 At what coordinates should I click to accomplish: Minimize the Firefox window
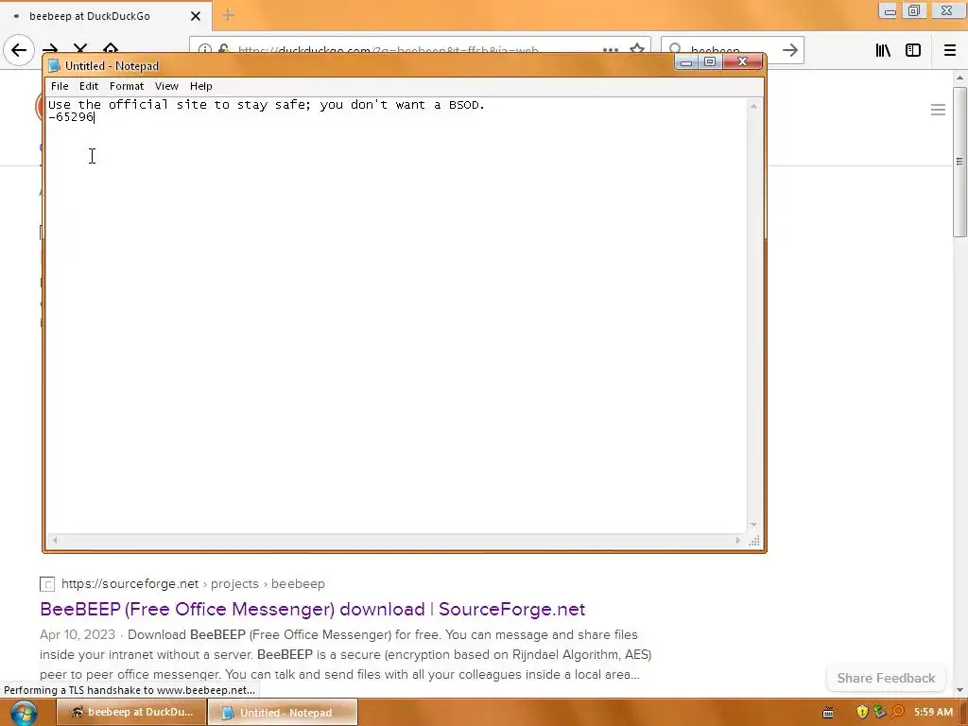click(x=890, y=11)
